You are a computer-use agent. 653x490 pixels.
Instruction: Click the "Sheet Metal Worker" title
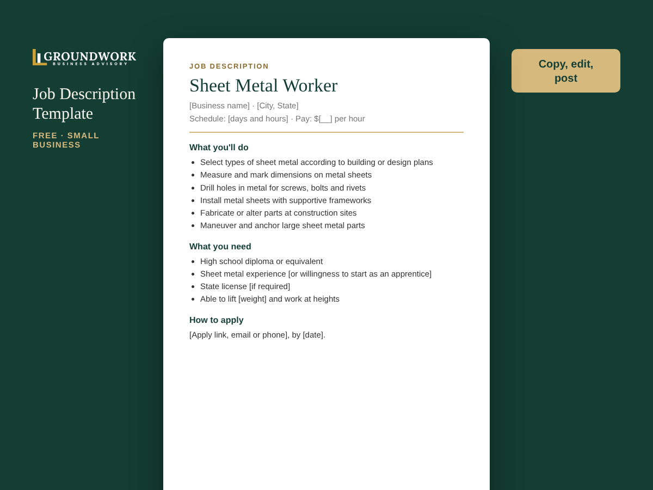point(263,85)
